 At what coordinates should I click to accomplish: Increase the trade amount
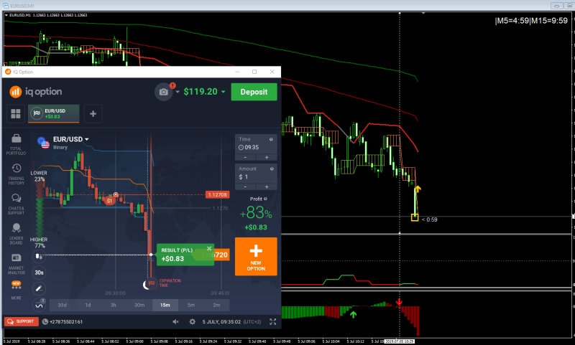pyautogui.click(x=267, y=187)
